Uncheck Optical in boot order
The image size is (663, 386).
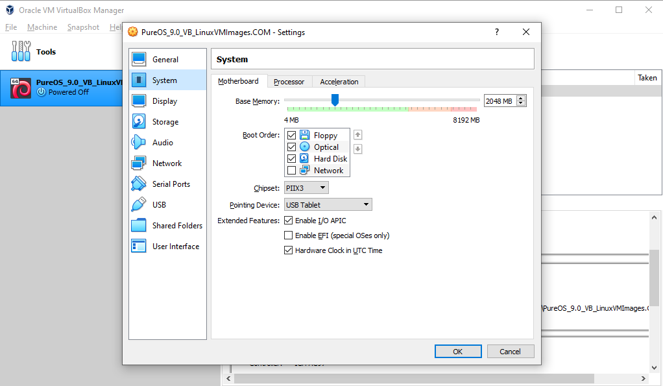pyautogui.click(x=291, y=147)
